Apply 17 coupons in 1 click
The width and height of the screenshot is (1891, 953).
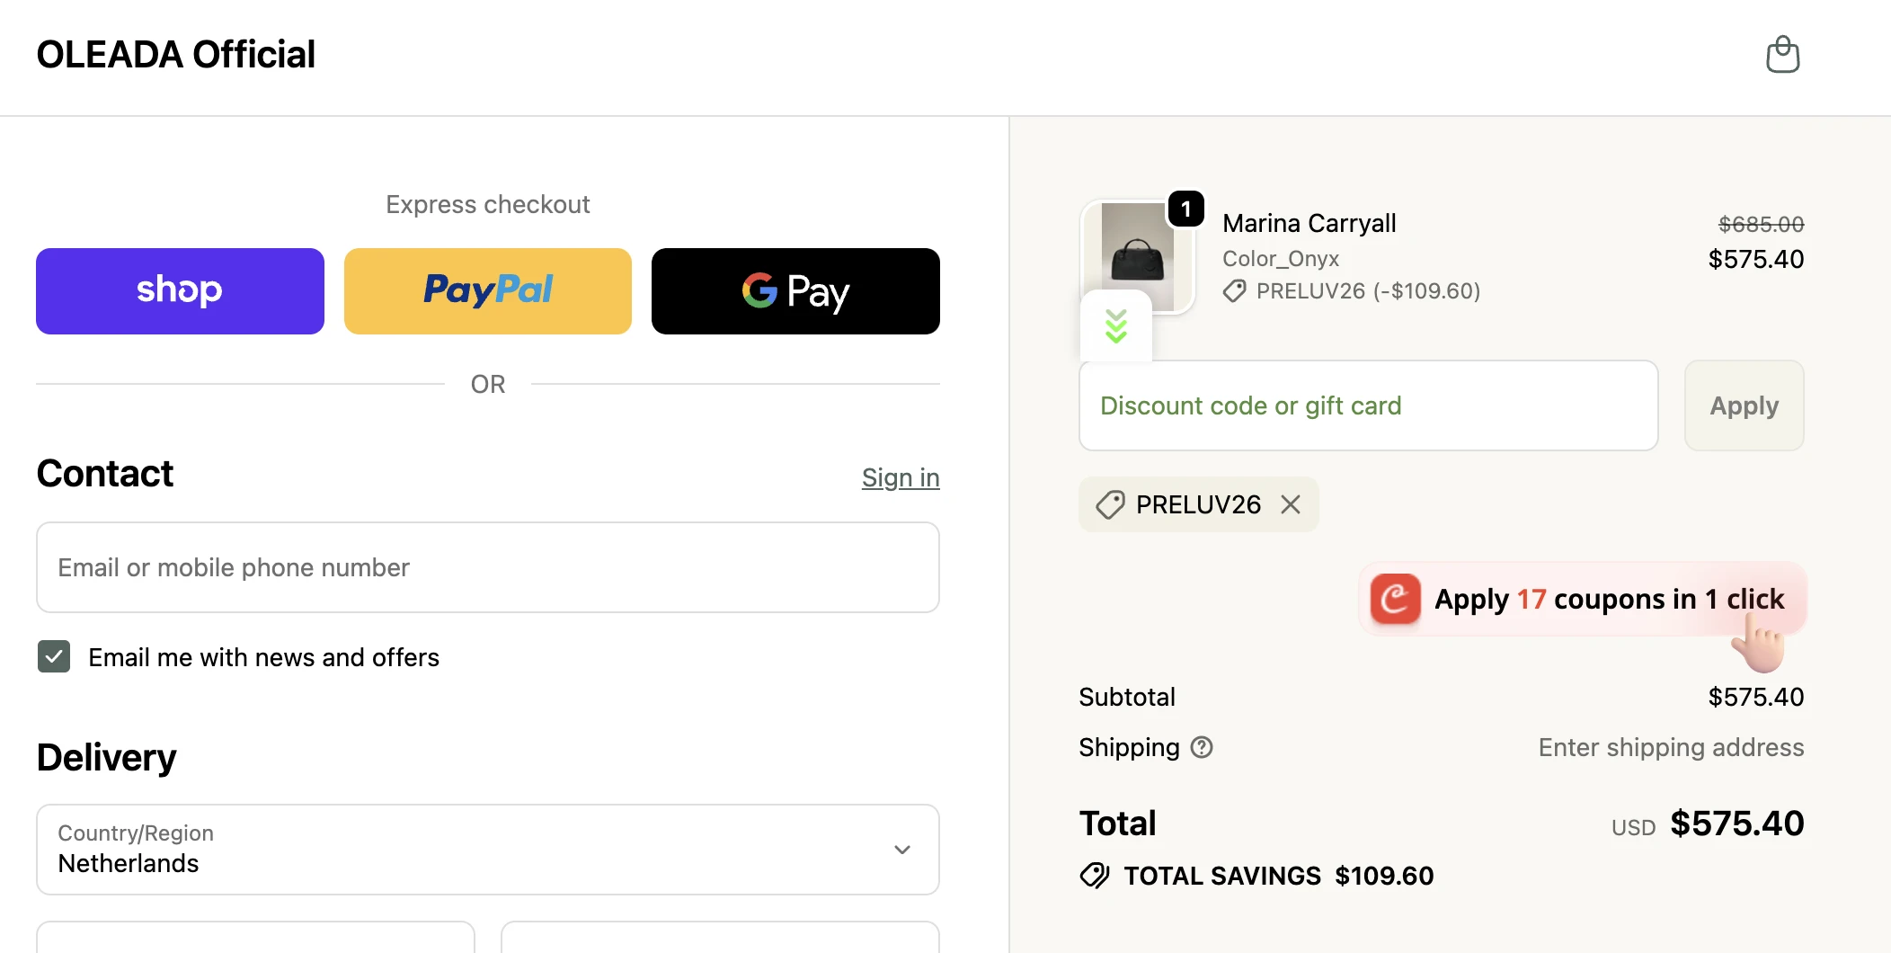click(x=1607, y=599)
